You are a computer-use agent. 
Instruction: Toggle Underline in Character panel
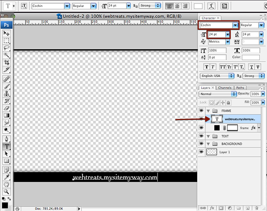pos(252,67)
